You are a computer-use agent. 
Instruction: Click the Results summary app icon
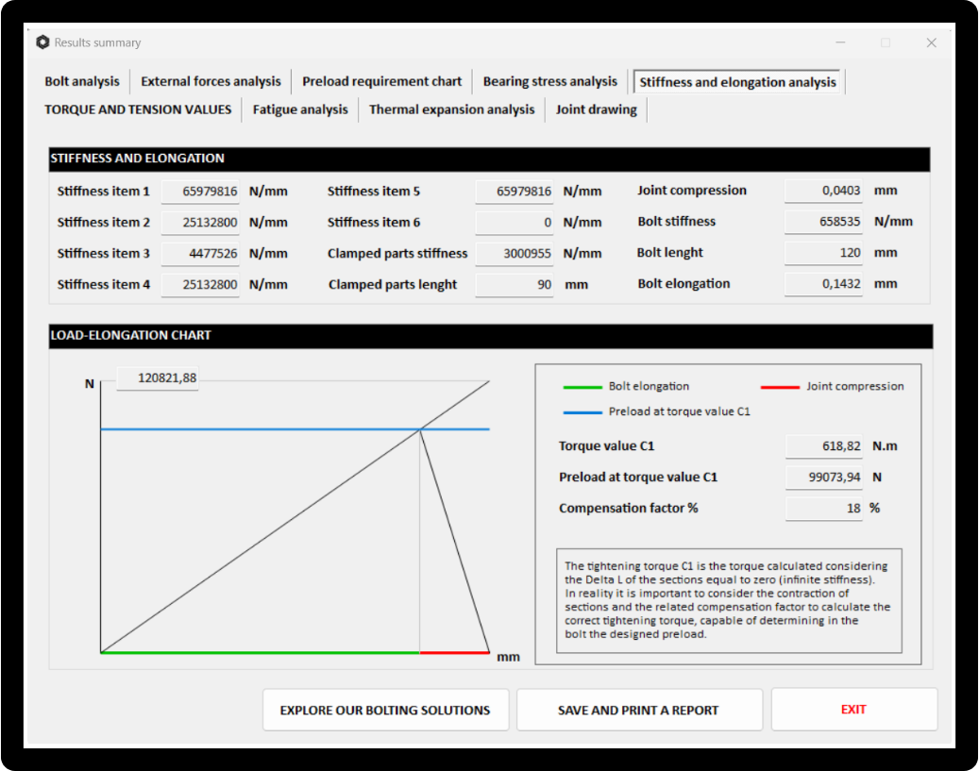pos(42,42)
